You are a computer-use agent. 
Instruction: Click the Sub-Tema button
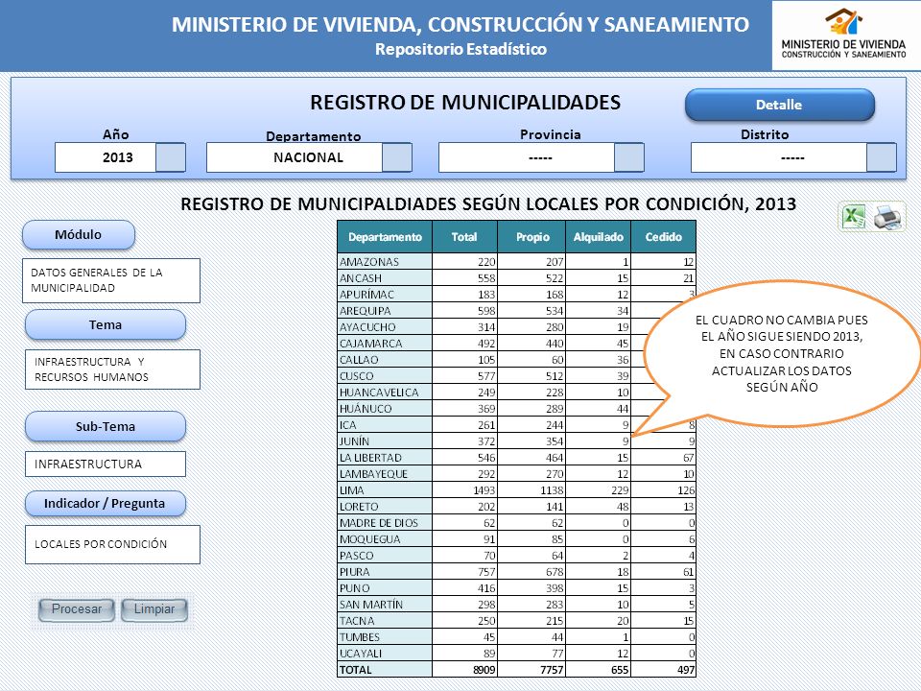[106, 426]
